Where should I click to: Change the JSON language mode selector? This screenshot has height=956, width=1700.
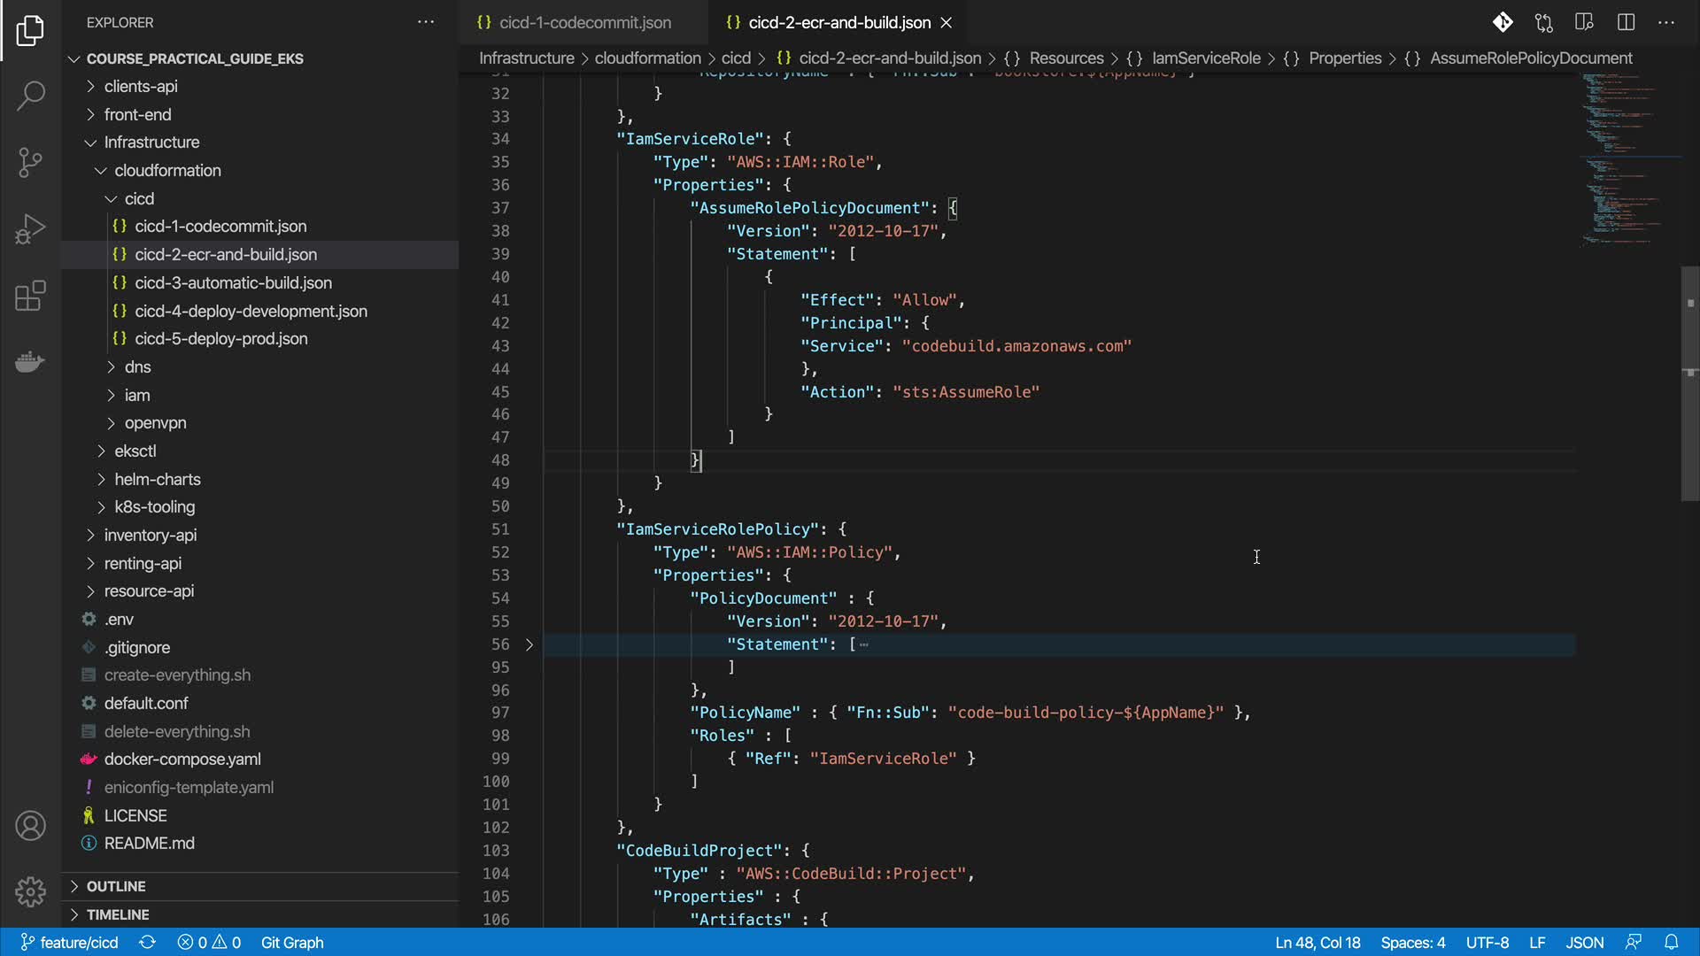(1584, 943)
